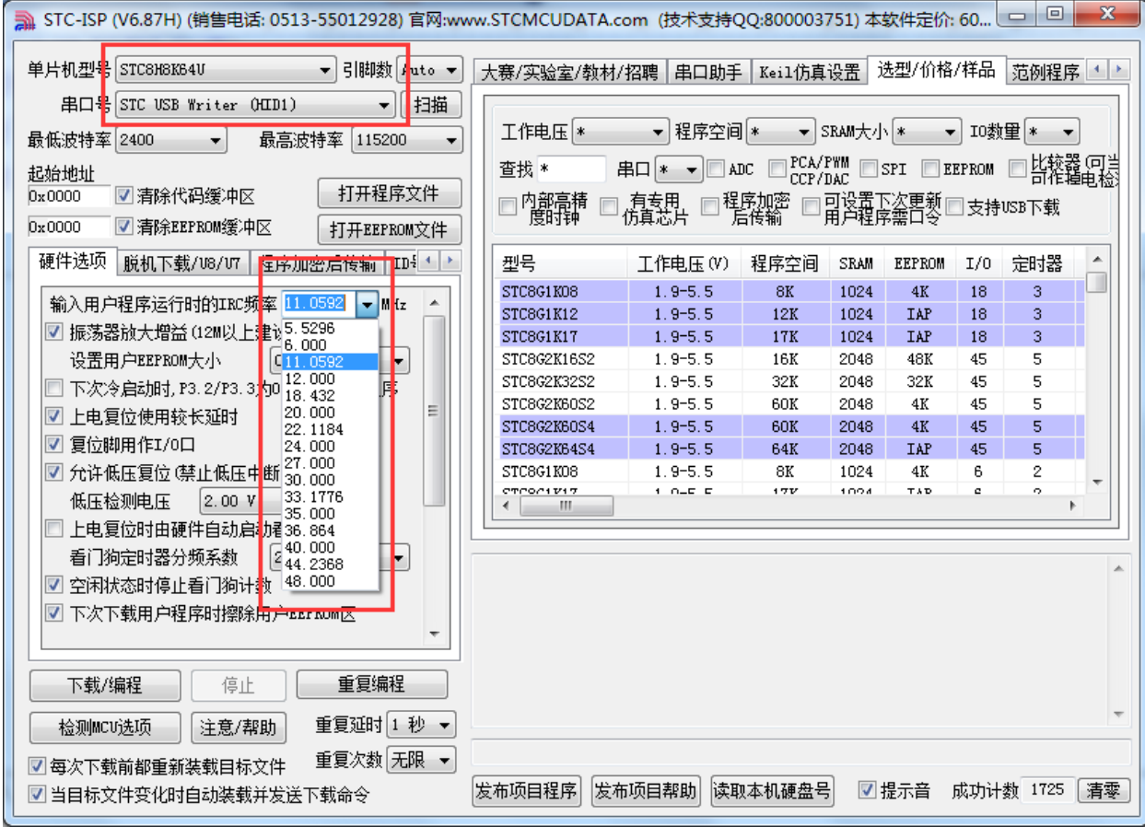
Task: Open the IO数量 filter dropdown
Action: tap(1051, 133)
